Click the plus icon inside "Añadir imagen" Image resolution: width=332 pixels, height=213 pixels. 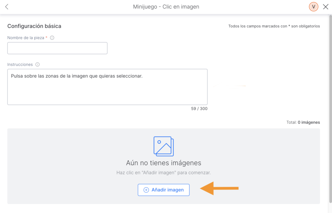pyautogui.click(x=146, y=190)
